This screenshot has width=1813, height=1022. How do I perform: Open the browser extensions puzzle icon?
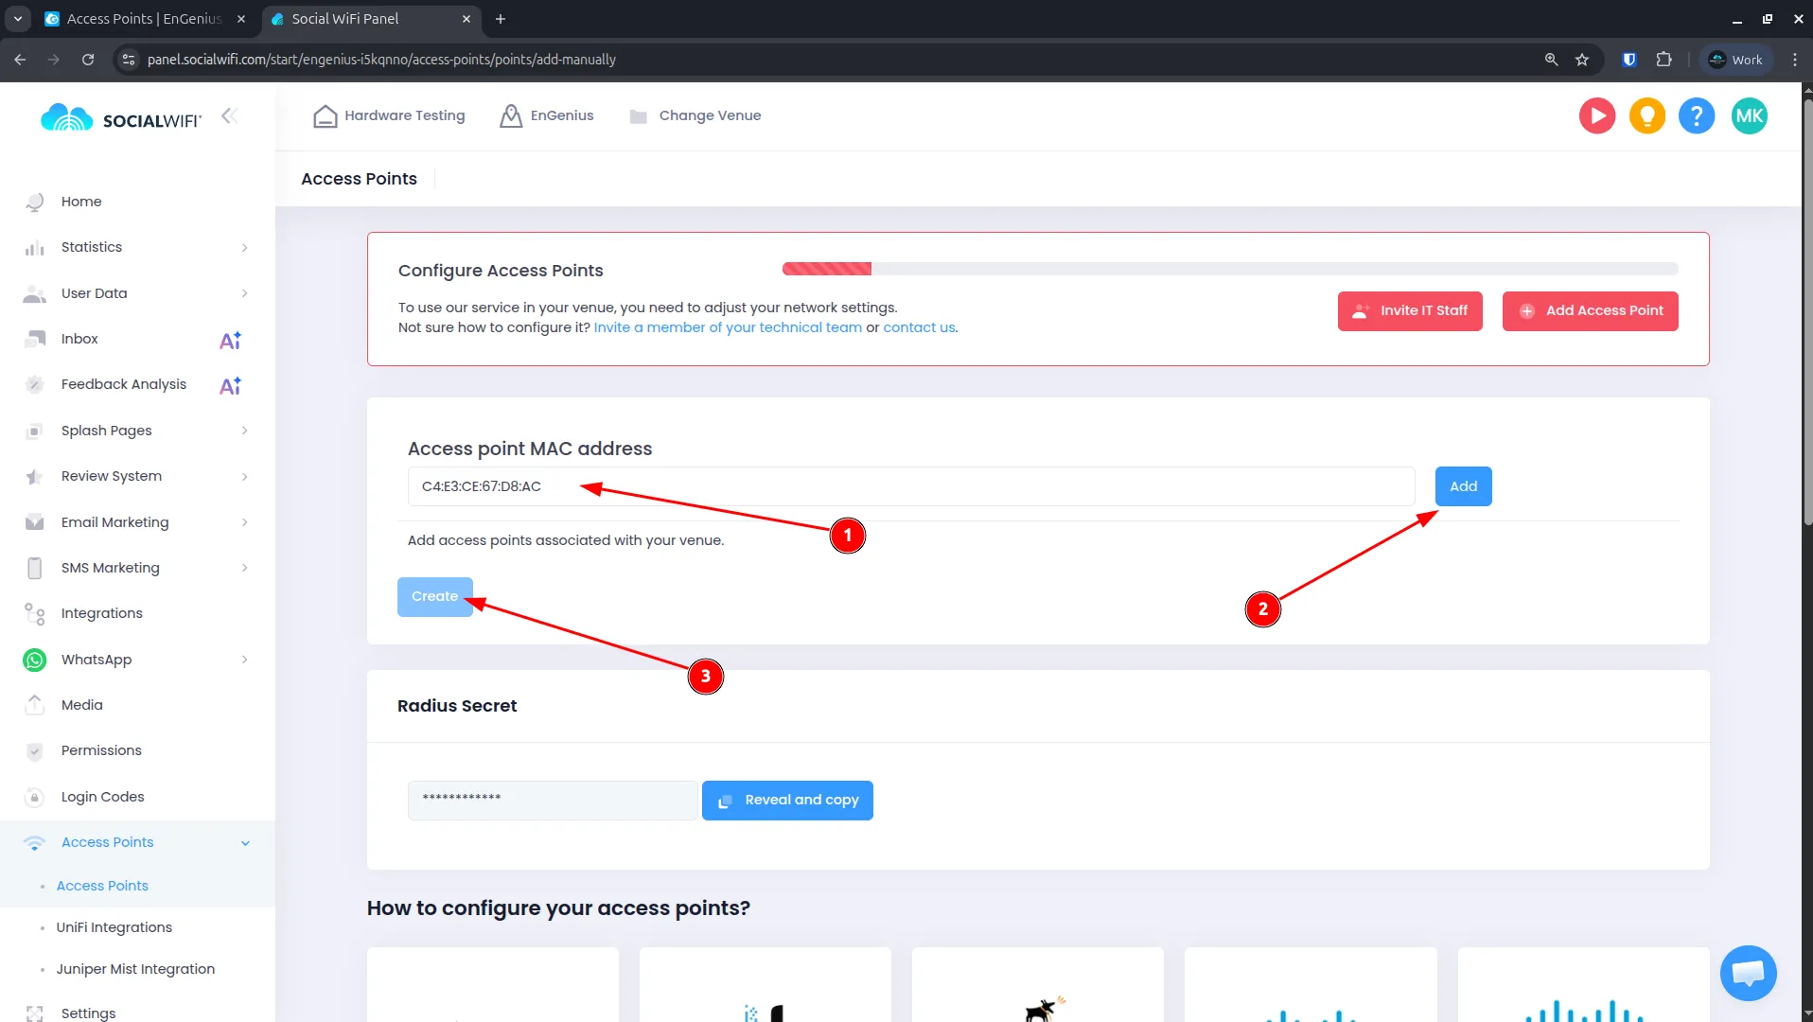(x=1663, y=60)
